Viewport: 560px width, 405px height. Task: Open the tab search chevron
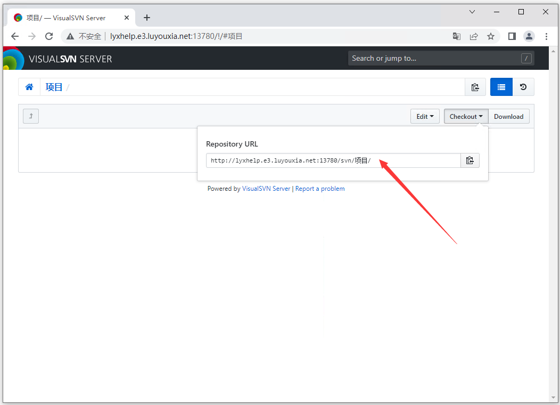click(472, 12)
